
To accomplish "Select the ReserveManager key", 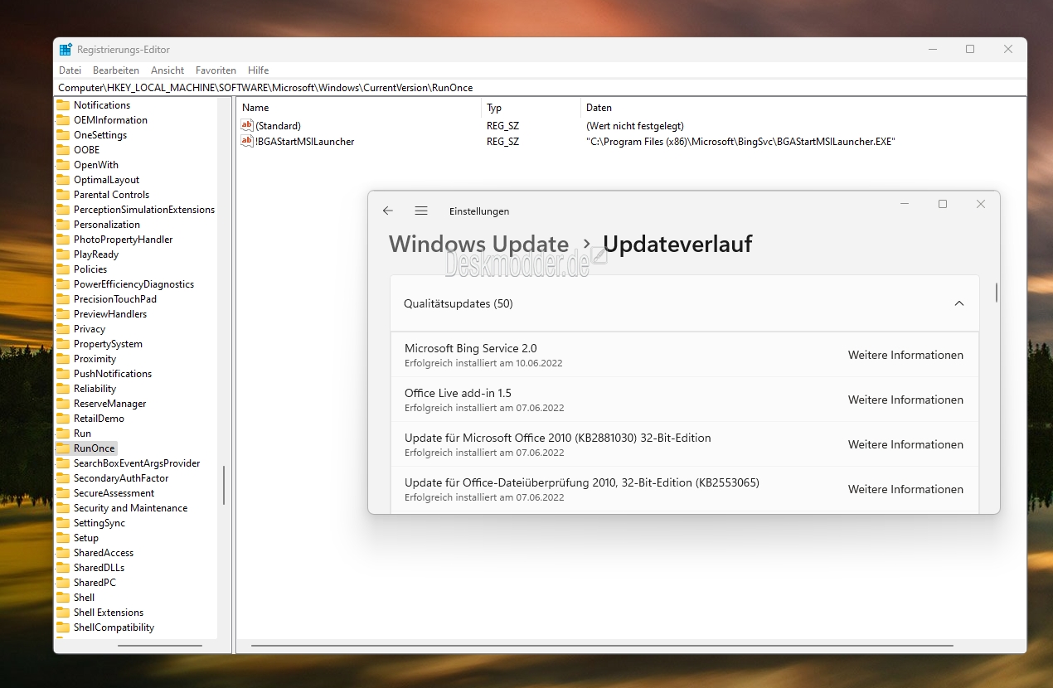I will click(x=109, y=404).
